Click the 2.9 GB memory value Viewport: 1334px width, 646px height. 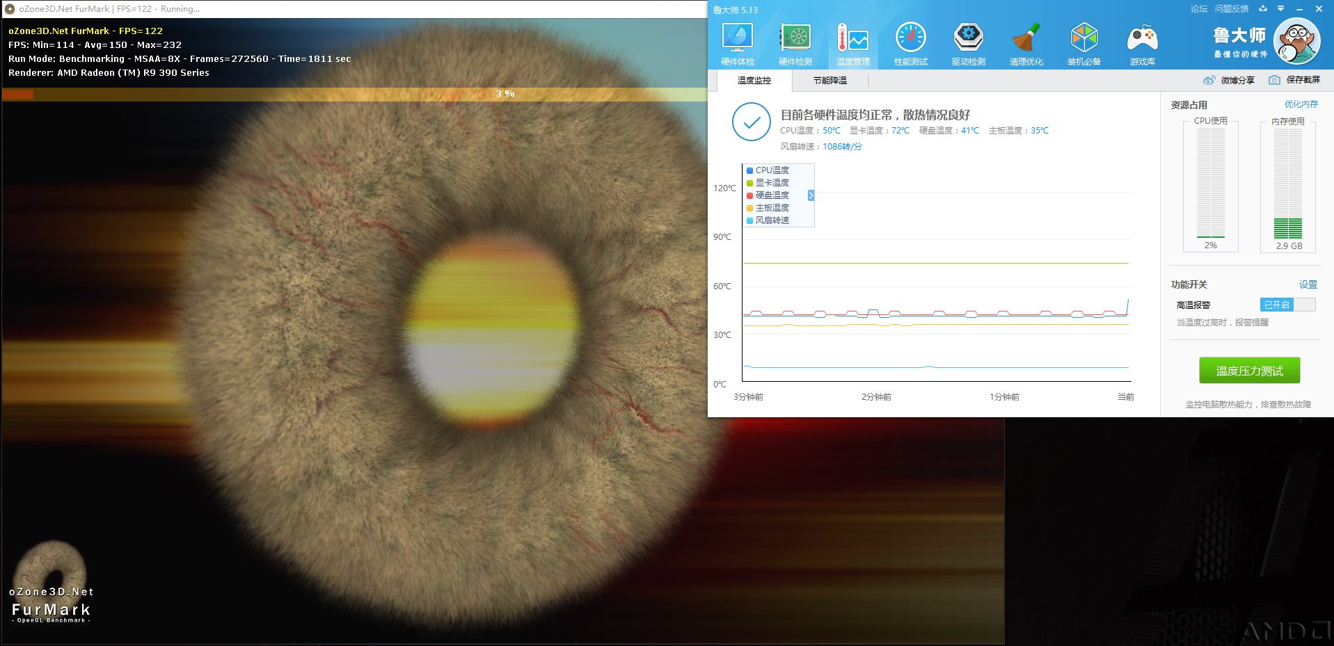pos(1289,246)
